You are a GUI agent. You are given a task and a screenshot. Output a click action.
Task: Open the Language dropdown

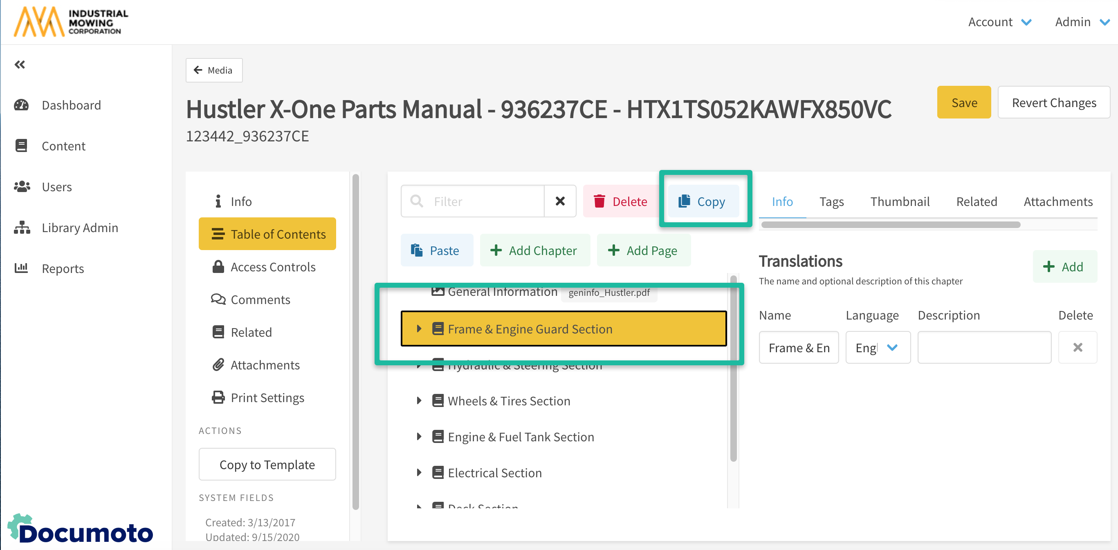878,347
